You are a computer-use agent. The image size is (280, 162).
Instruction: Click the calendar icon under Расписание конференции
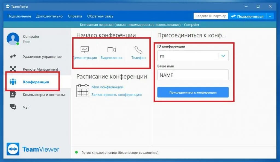pos(83,91)
